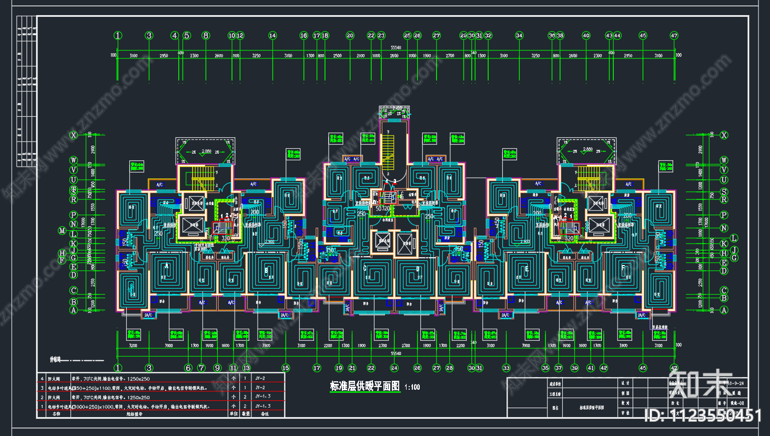This screenshot has height=436, width=770.
Task: Select the date 18-9-24 in the title block
Action: [x=736, y=383]
